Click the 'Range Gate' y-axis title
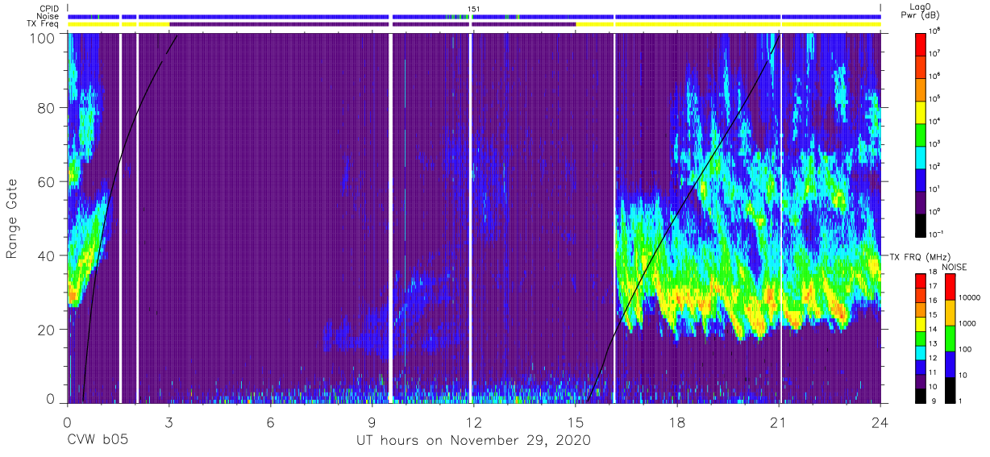The height and width of the screenshot is (457, 990). tap(13, 219)
